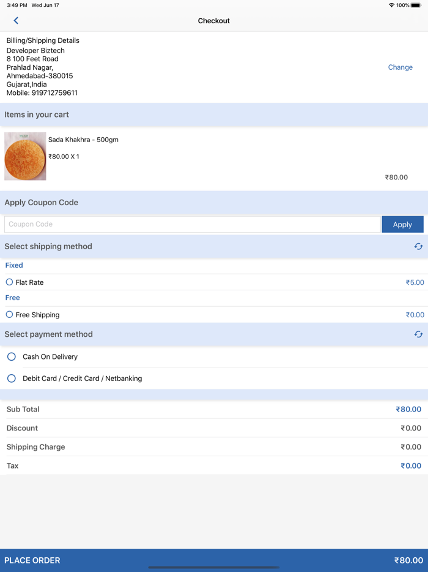Tap the Sada Khakhra - 500gm item name
The image size is (428, 572).
(83, 140)
